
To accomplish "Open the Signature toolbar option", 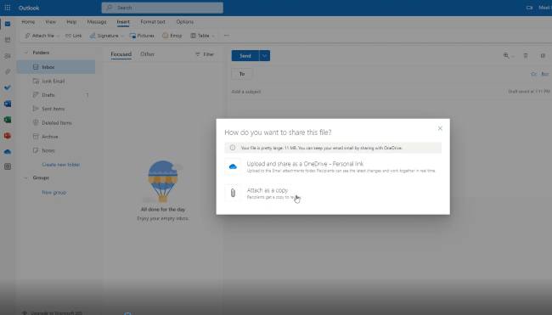I will click(x=104, y=36).
